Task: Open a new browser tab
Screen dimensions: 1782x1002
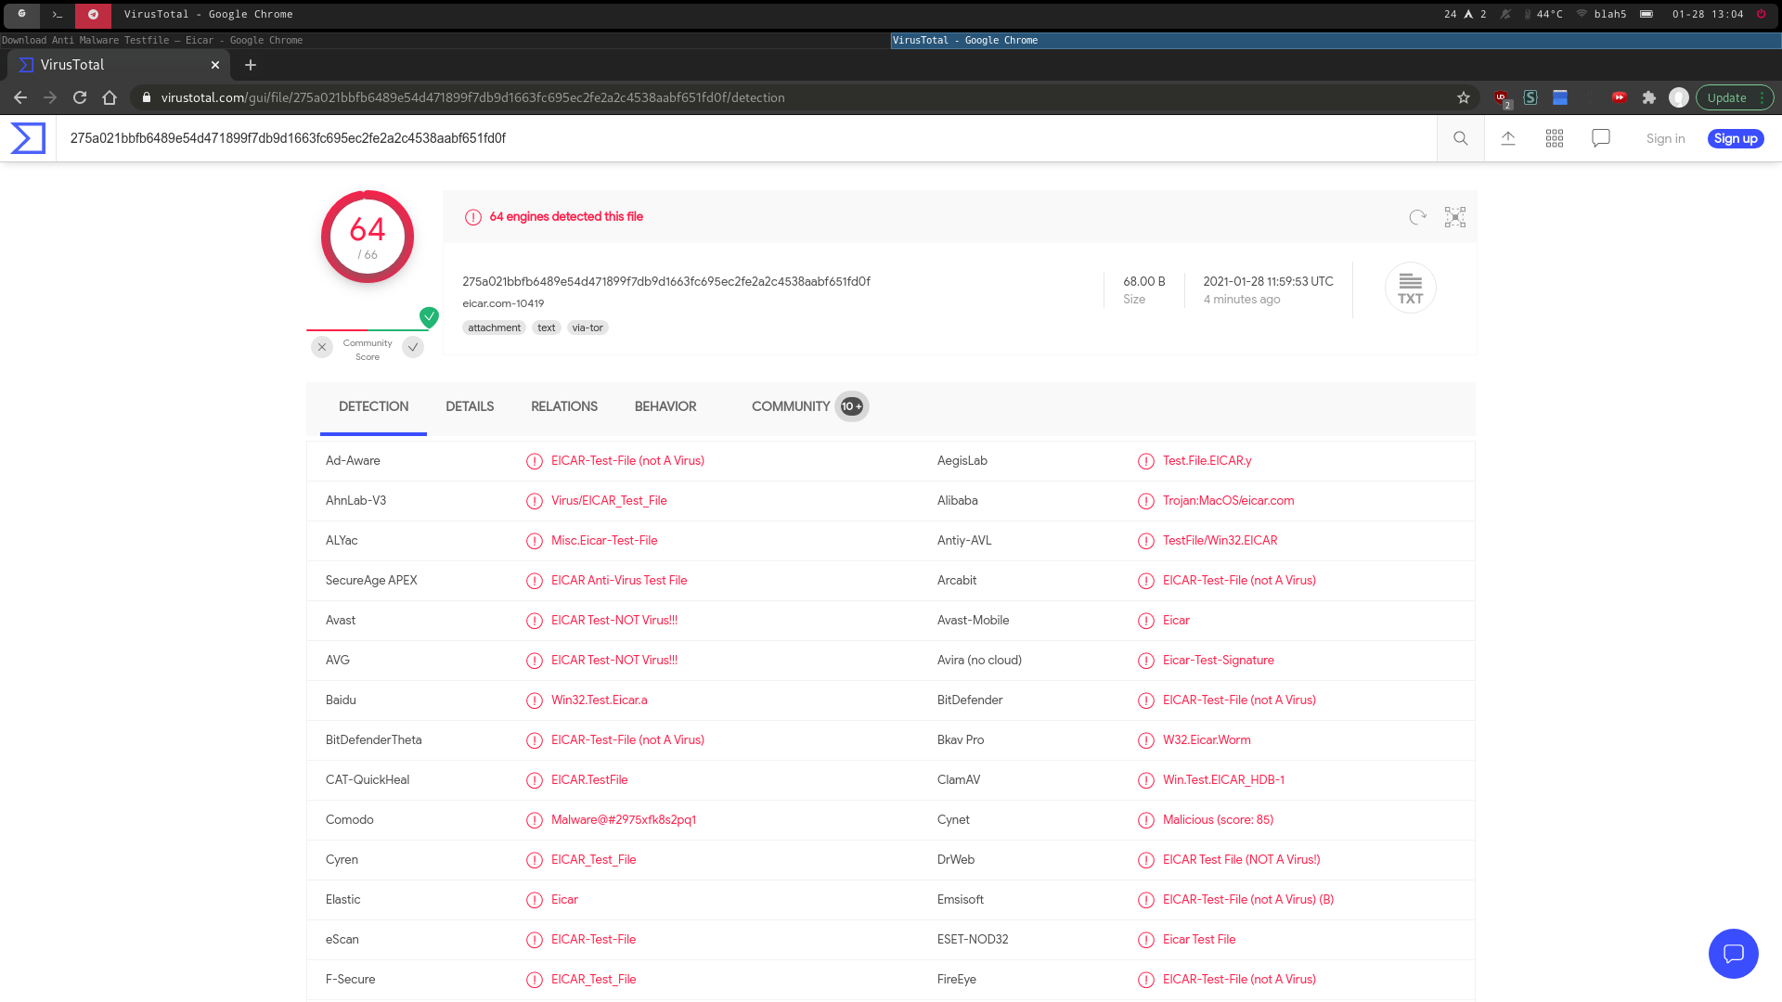Action: pos(251,65)
